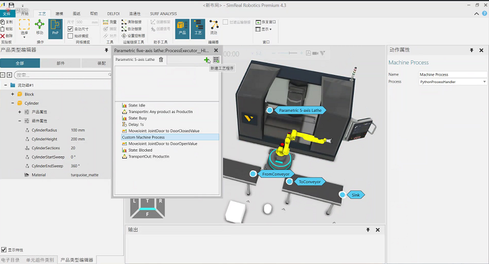Click 删除 in the clipboard group
Image resolution: width=489 pixels, height=264 pixels.
click(x=6, y=36)
